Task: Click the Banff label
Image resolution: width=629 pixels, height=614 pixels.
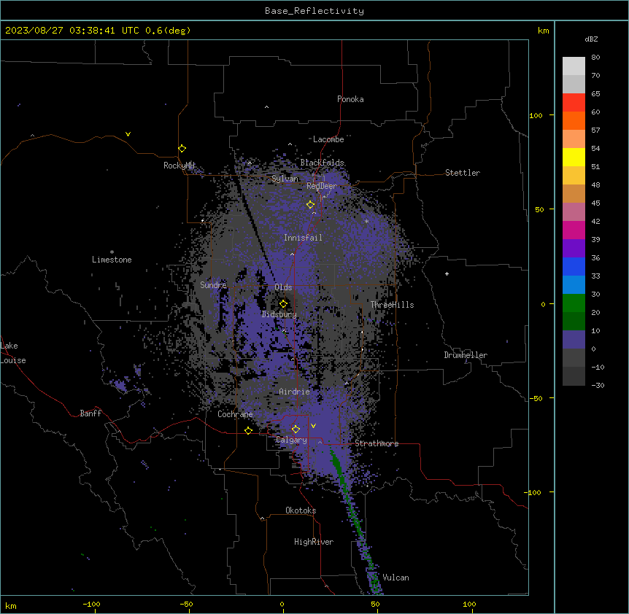Action: pos(90,413)
